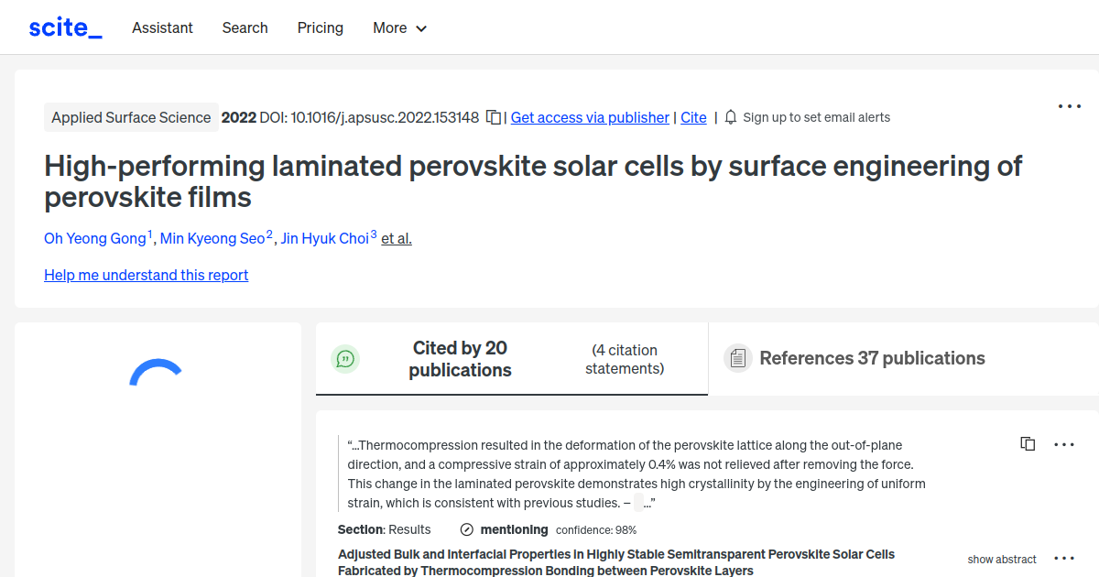Open the three-dot options menu at top right
The width and height of the screenshot is (1099, 577).
[1069, 105]
